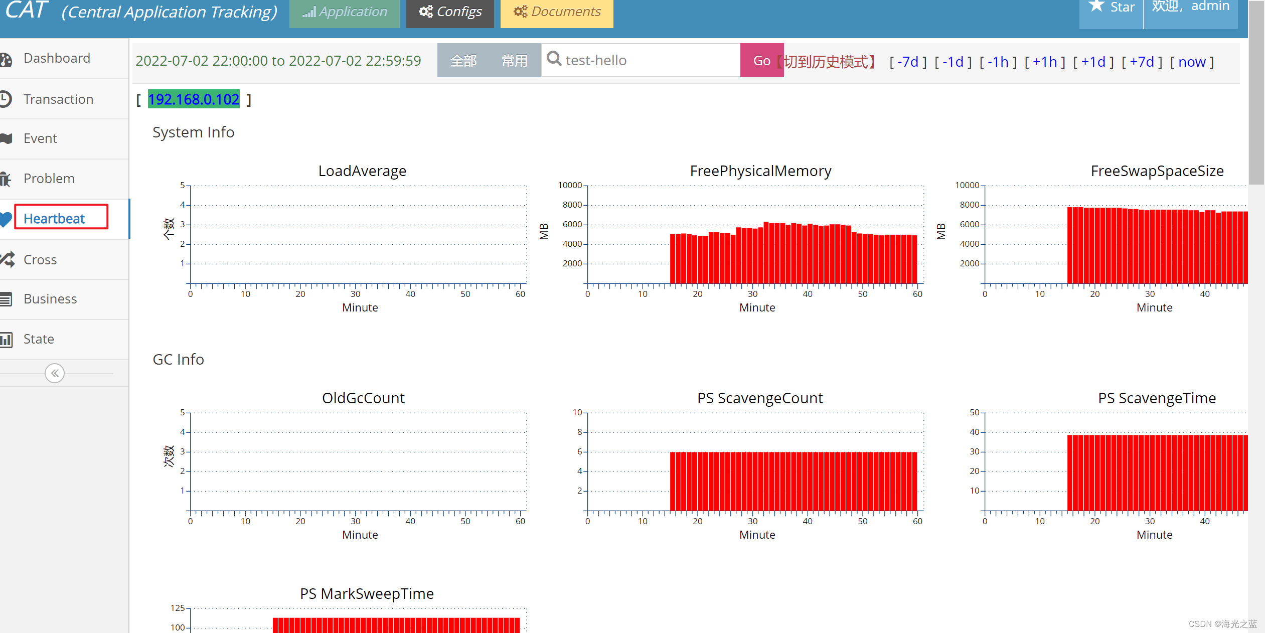The height and width of the screenshot is (633, 1265).
Task: Click the Business list icon
Action: pos(6,299)
